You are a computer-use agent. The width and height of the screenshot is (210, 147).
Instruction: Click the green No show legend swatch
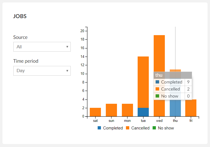click(x=154, y=128)
